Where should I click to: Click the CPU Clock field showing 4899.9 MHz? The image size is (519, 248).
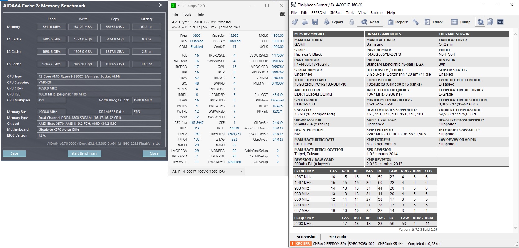(99, 88)
